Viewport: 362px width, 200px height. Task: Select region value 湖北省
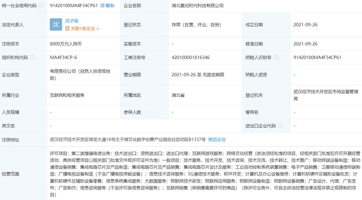[x=178, y=95]
